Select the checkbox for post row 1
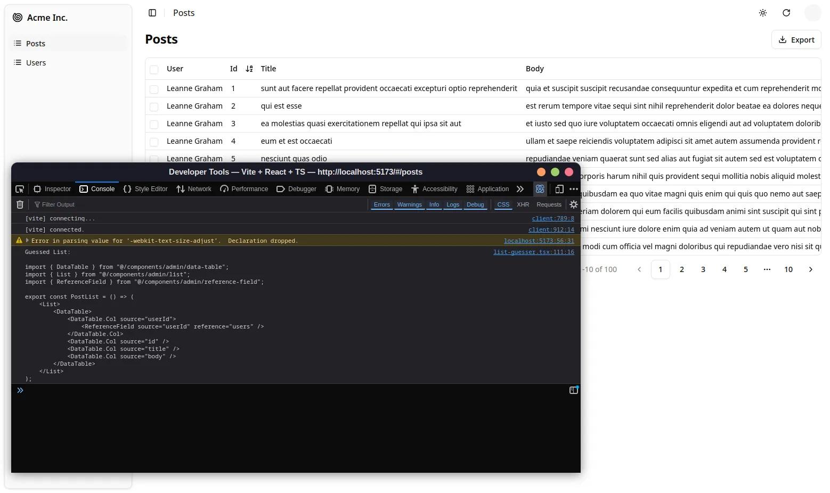830x493 pixels. (154, 89)
